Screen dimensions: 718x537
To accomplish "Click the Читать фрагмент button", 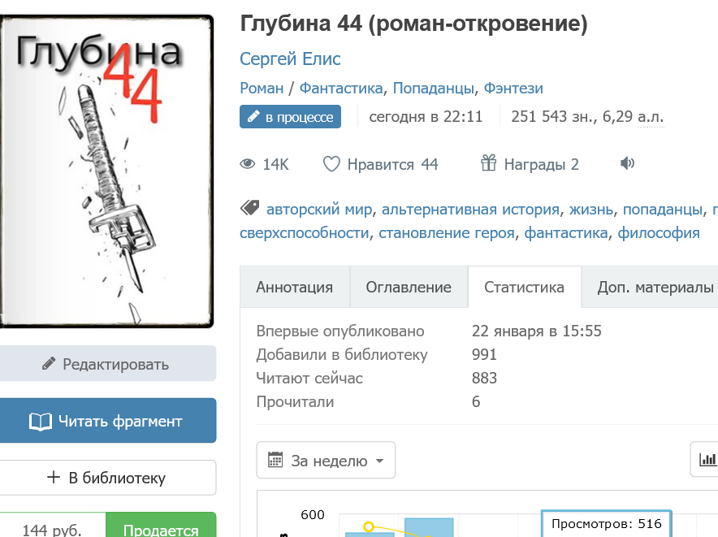I will 107,421.
